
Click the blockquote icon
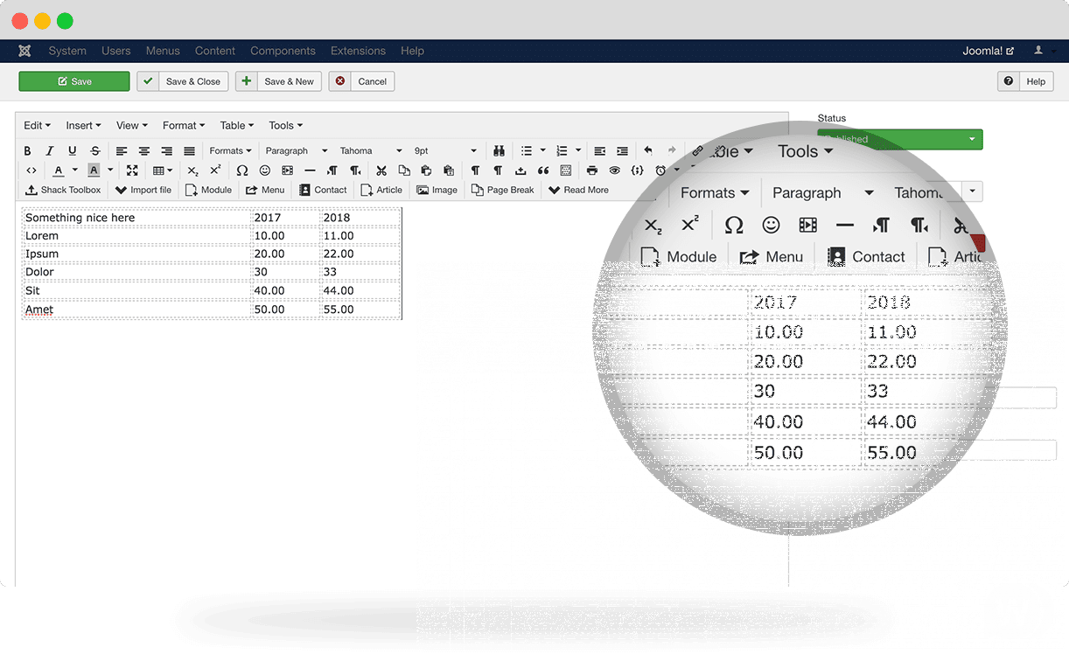coord(543,170)
